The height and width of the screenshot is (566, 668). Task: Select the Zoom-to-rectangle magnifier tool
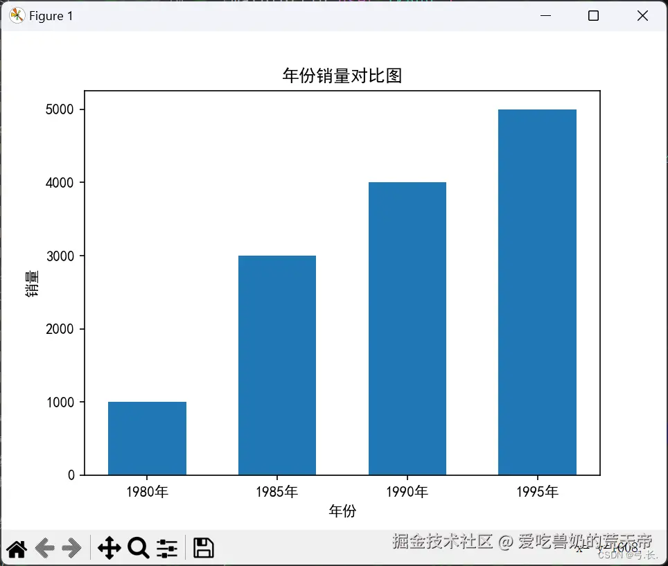click(x=138, y=548)
